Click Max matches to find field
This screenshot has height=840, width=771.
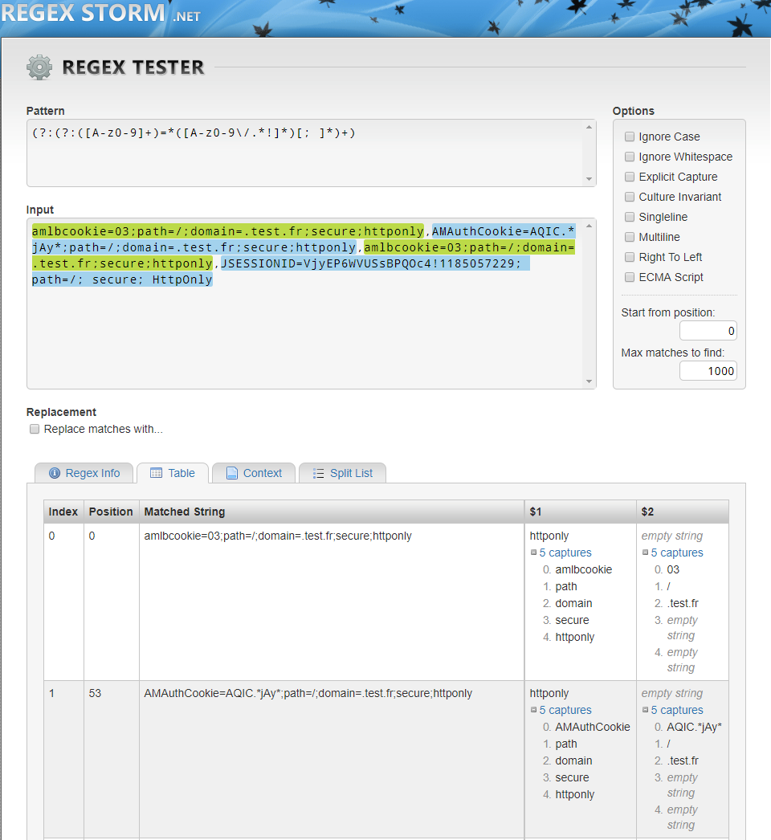pyautogui.click(x=708, y=371)
